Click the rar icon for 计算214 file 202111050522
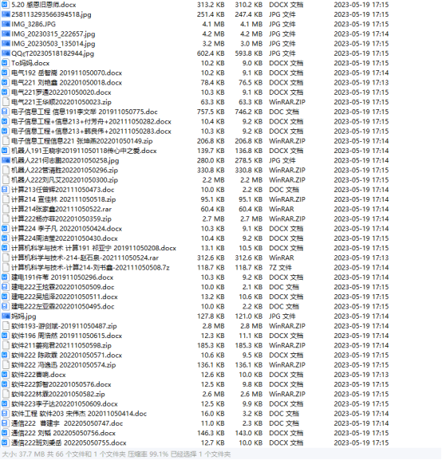Image resolution: width=442 pixels, height=460 pixels. click(x=6, y=209)
